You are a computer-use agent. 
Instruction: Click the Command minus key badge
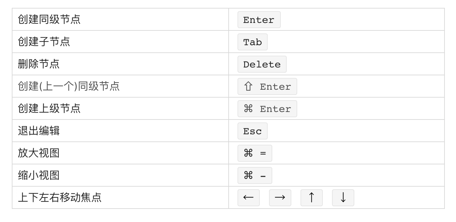[x=255, y=176]
